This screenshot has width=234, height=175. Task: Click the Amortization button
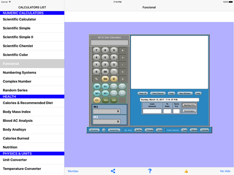tap(189, 111)
